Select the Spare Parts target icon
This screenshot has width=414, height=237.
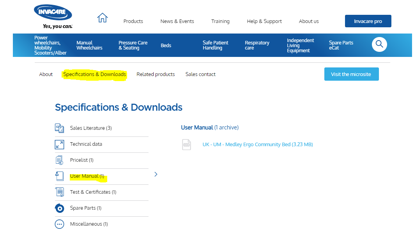click(x=59, y=208)
